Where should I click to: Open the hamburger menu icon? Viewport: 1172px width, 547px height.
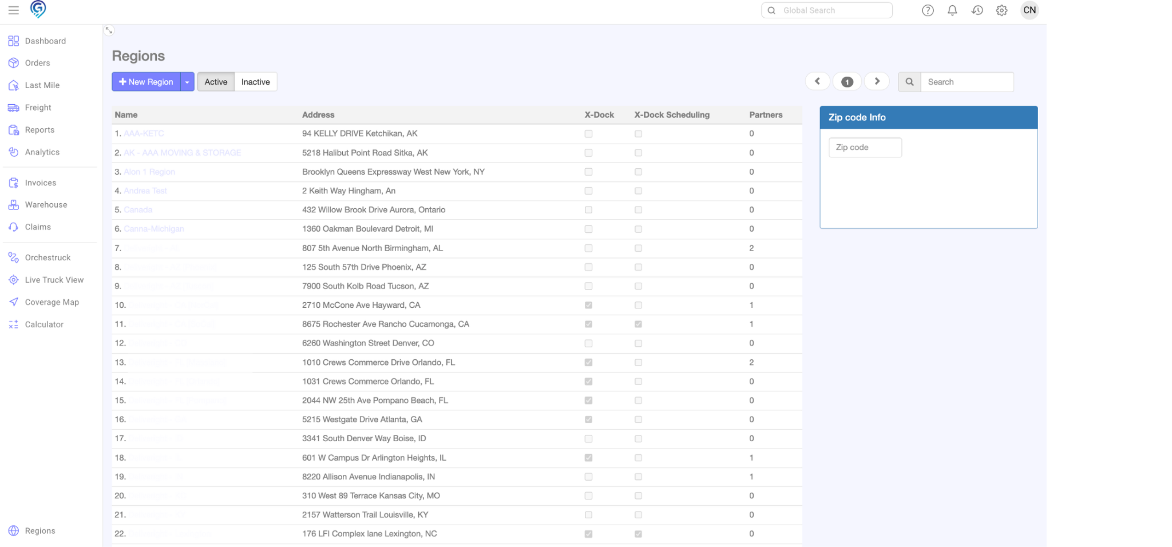click(13, 10)
